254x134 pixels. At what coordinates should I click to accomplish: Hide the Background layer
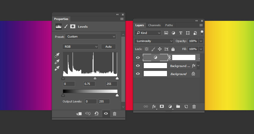[138, 74]
